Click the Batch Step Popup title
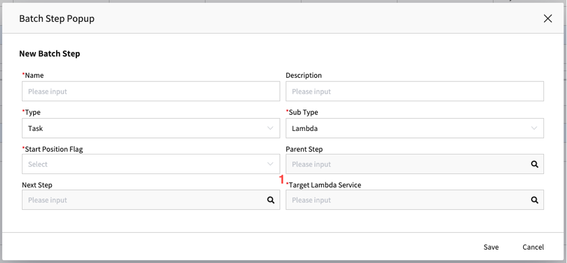Screen dimensions: 567x263 pos(57,19)
